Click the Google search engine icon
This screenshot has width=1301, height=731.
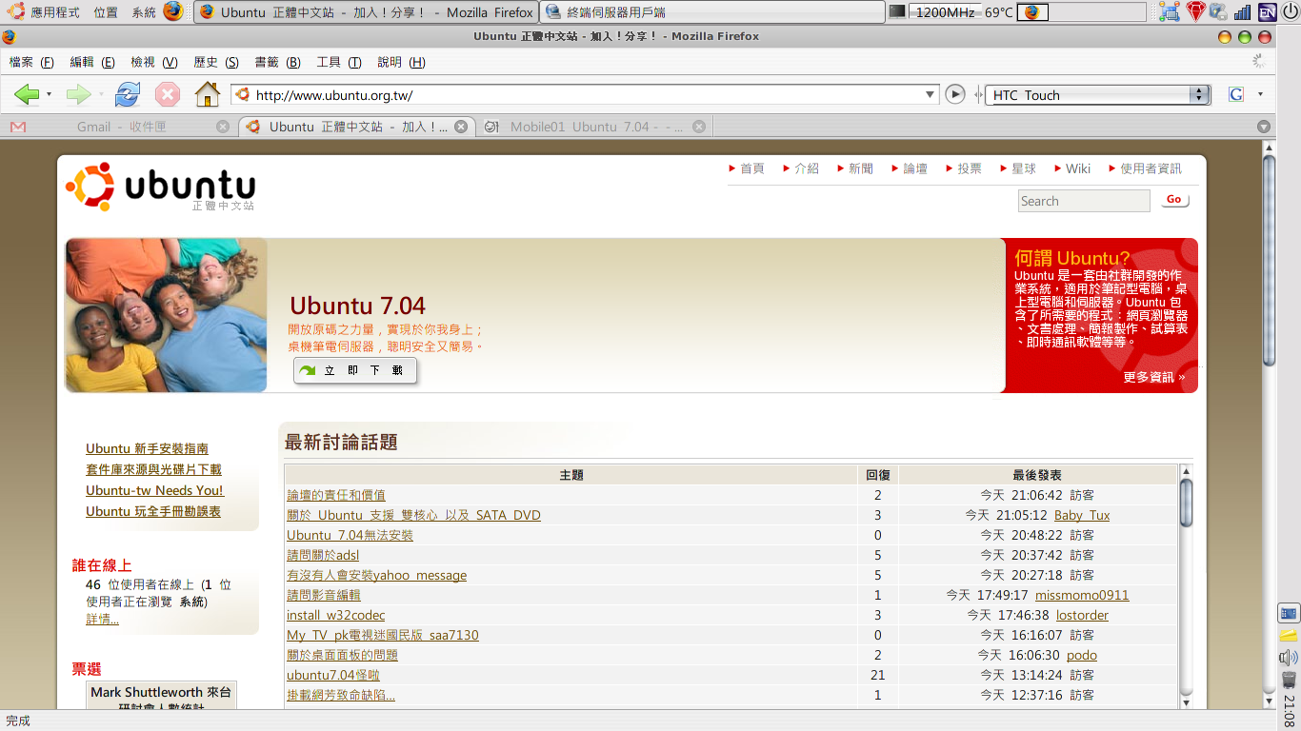[x=1236, y=94]
